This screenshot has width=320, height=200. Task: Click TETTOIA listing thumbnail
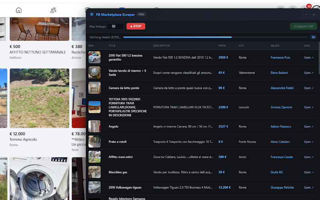tap(94, 107)
